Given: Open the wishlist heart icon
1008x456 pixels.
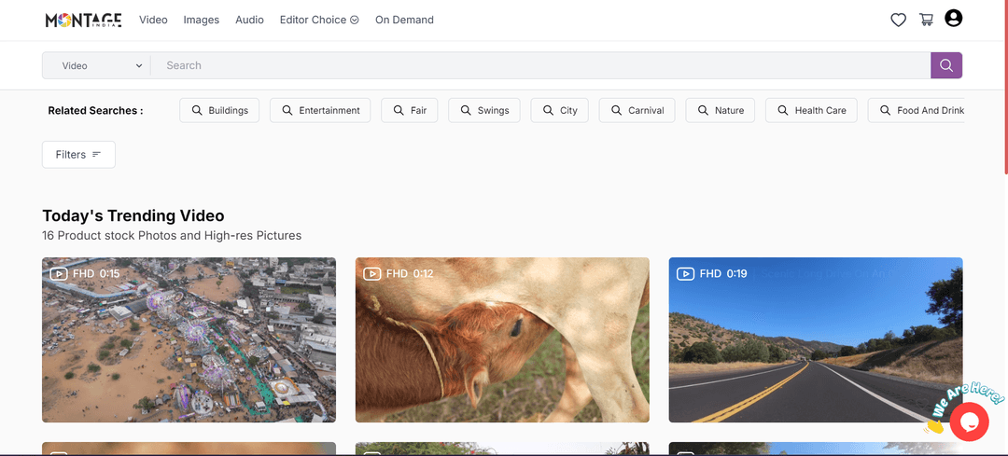Looking at the screenshot, I should pyautogui.click(x=898, y=20).
